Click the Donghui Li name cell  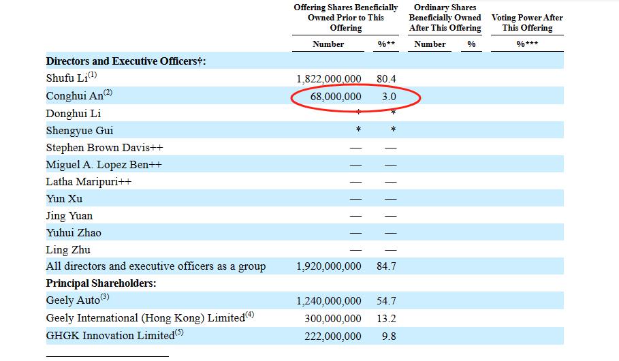pyautogui.click(x=74, y=114)
